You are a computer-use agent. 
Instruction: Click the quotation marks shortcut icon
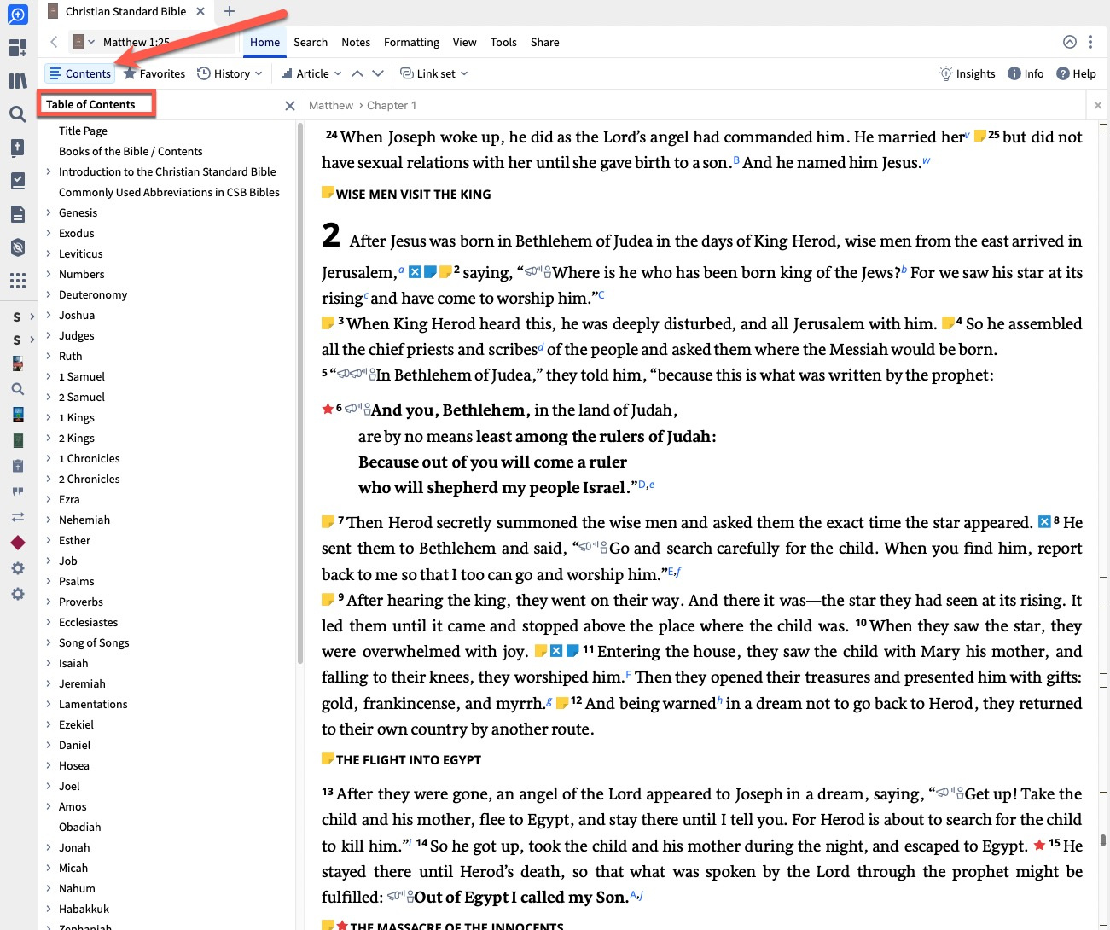[x=18, y=491]
